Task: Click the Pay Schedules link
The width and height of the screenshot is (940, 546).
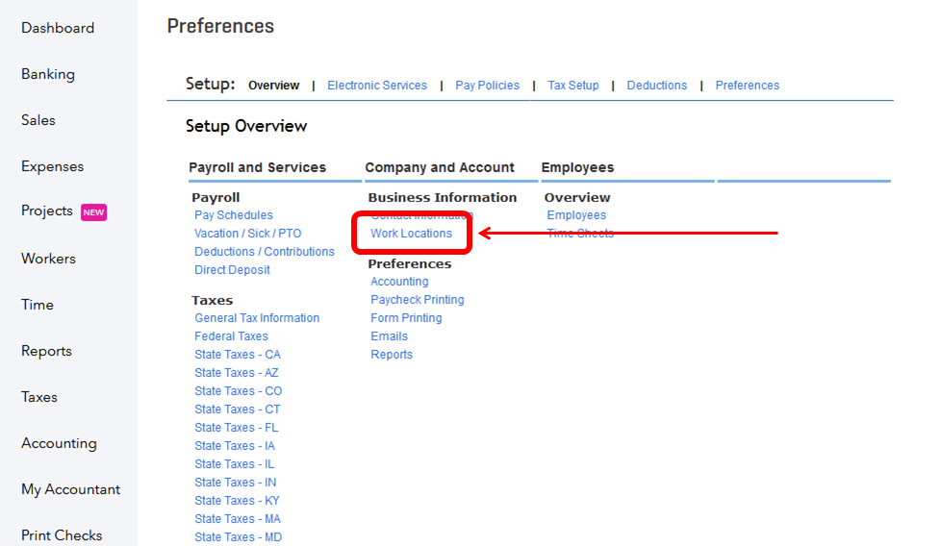Action: click(x=234, y=215)
